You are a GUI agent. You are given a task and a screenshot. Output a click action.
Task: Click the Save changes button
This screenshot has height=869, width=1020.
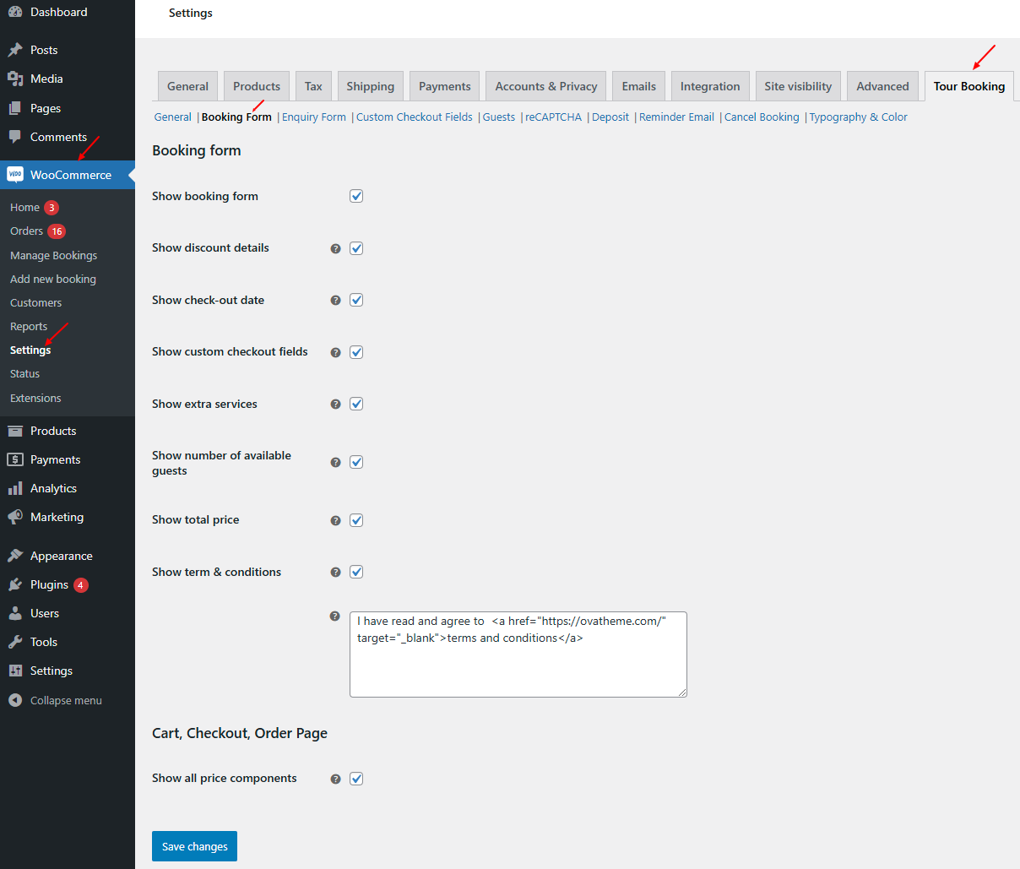(194, 846)
